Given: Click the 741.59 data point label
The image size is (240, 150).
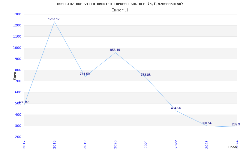Looking at the screenshot, I should coord(85,74).
